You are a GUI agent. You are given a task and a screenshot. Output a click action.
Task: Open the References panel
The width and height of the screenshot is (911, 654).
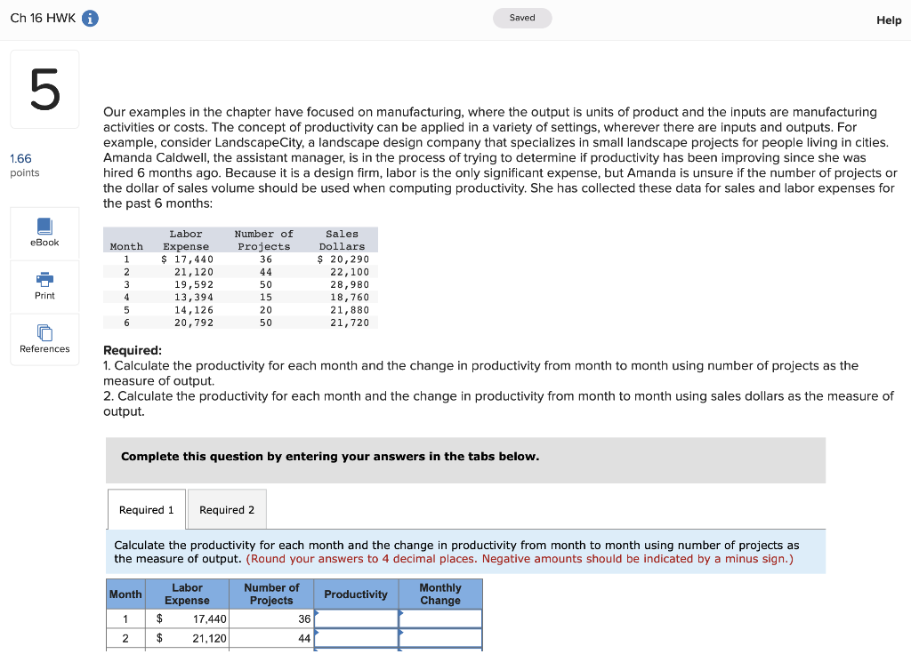coord(44,339)
